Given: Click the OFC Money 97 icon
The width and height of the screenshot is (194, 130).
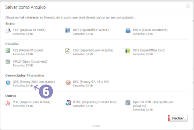Looking at the screenshot, I should (68, 82).
